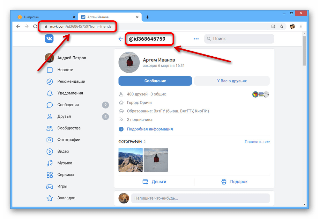Open Друзья person icon

50,117
